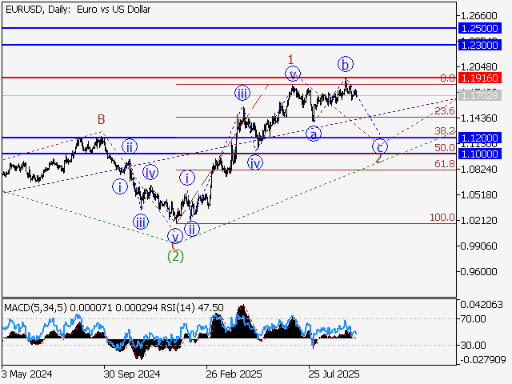Click the red 2 wave label
Image resolution: width=512 pixels, height=384 pixels.
click(378, 158)
